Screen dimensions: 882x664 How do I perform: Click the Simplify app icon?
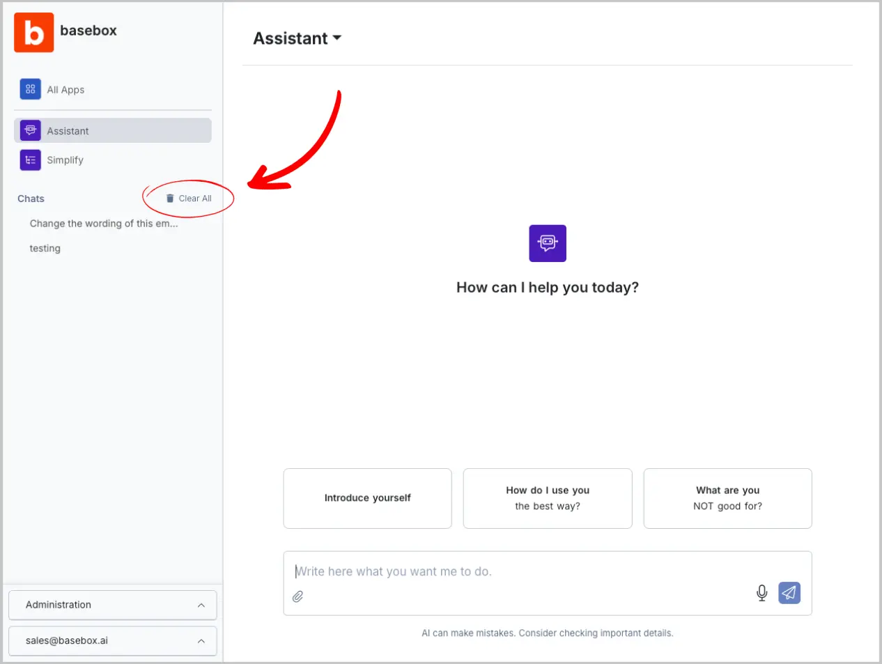30,160
